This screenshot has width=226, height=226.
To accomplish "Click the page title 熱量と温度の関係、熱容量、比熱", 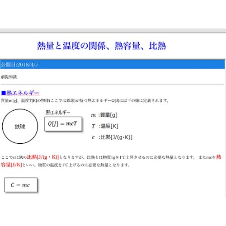I will [102, 46].
